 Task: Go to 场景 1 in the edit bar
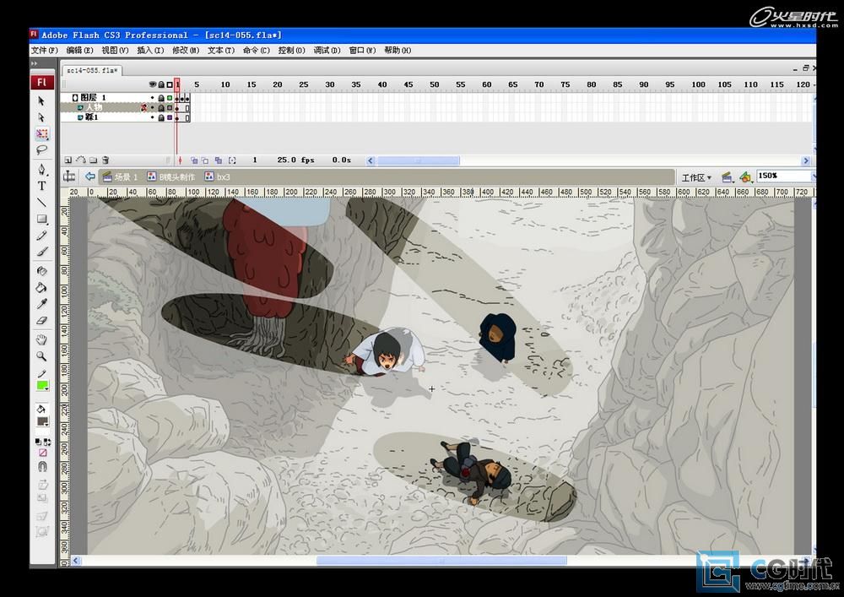click(121, 176)
